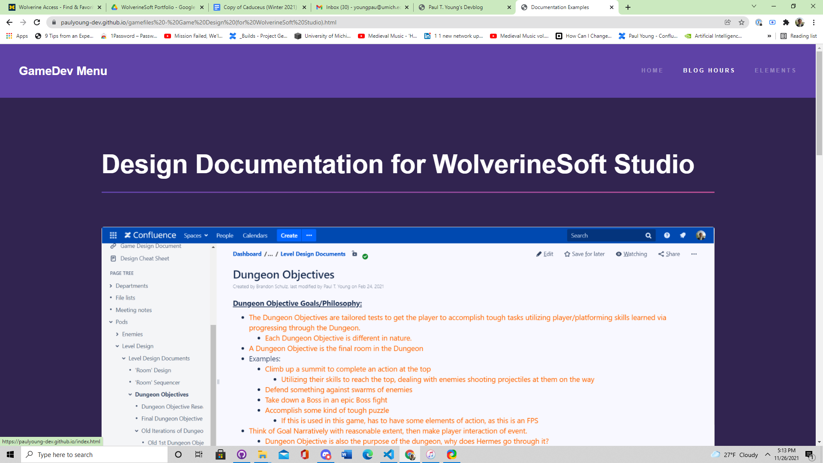Collapse Dungeon Objectives tree node
Image resolution: width=823 pixels, height=463 pixels.
pyautogui.click(x=130, y=394)
